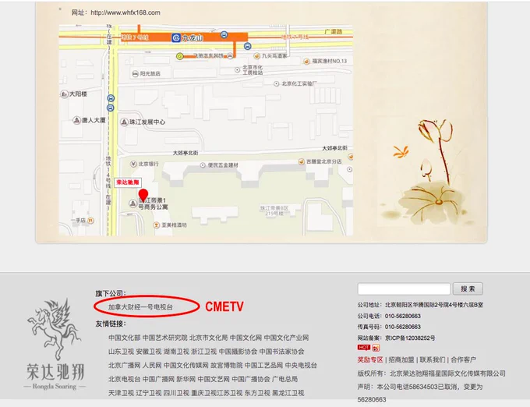Open the 招商加盟 link
The height and width of the screenshot is (407, 530).
(401, 359)
